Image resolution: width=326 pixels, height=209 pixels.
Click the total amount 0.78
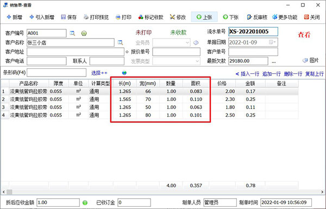coord(250,186)
